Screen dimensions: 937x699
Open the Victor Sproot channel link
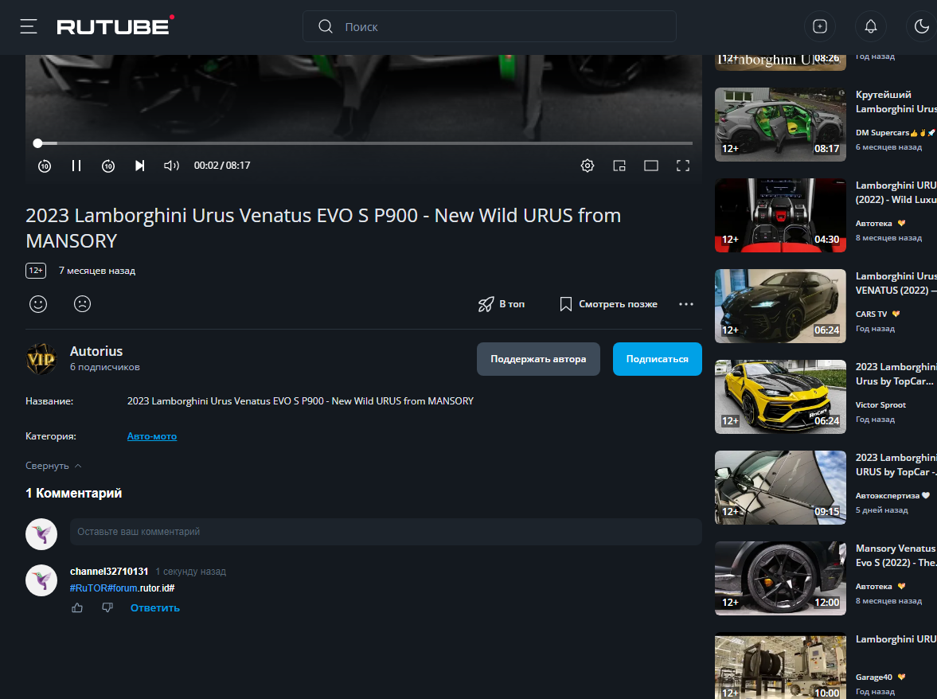(x=880, y=405)
